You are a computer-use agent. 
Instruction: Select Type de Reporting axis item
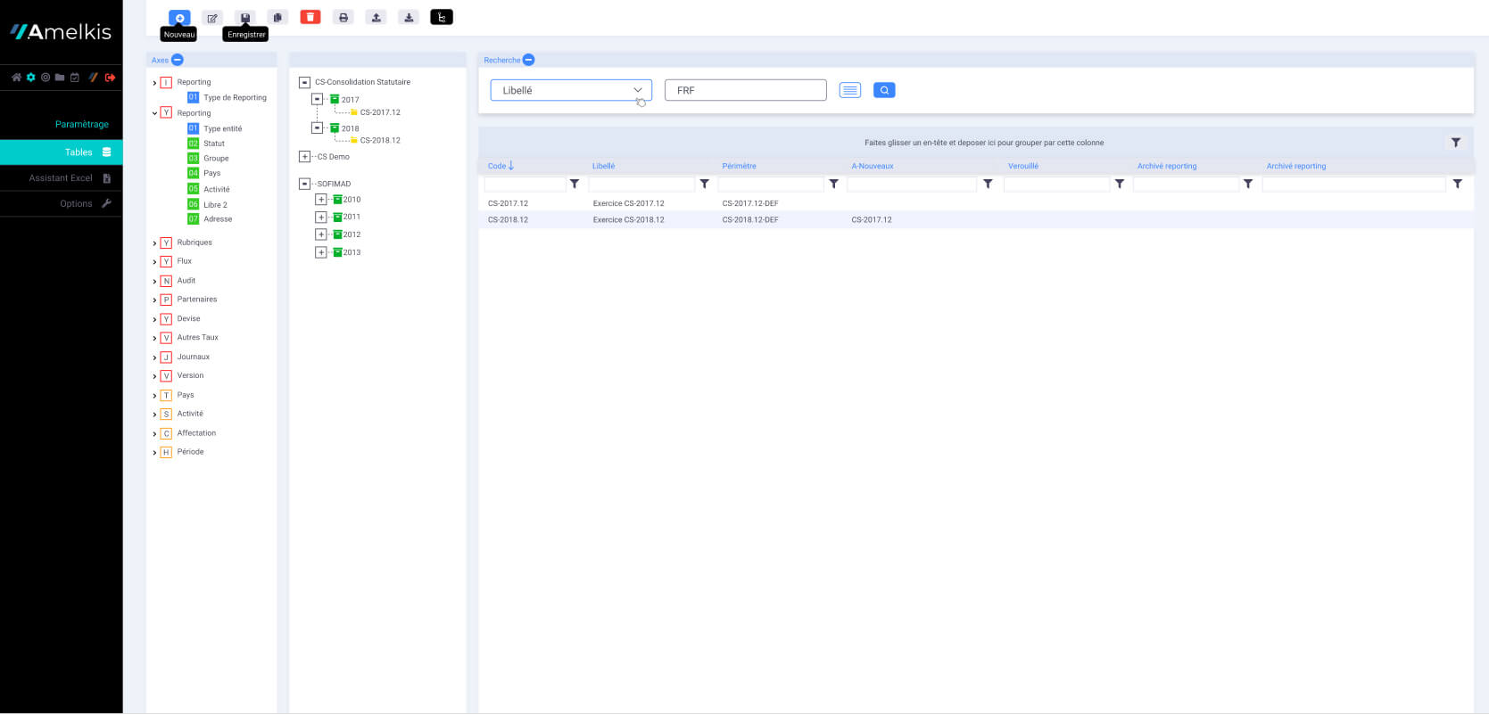point(235,98)
